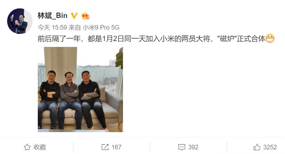Open the 林斌_Bin username link
Image resolution: width=285 pixels, height=154 pixels.
coord(53,15)
